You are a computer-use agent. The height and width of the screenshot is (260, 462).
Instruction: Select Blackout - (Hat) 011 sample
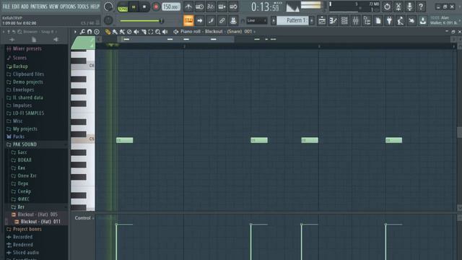(x=40, y=222)
